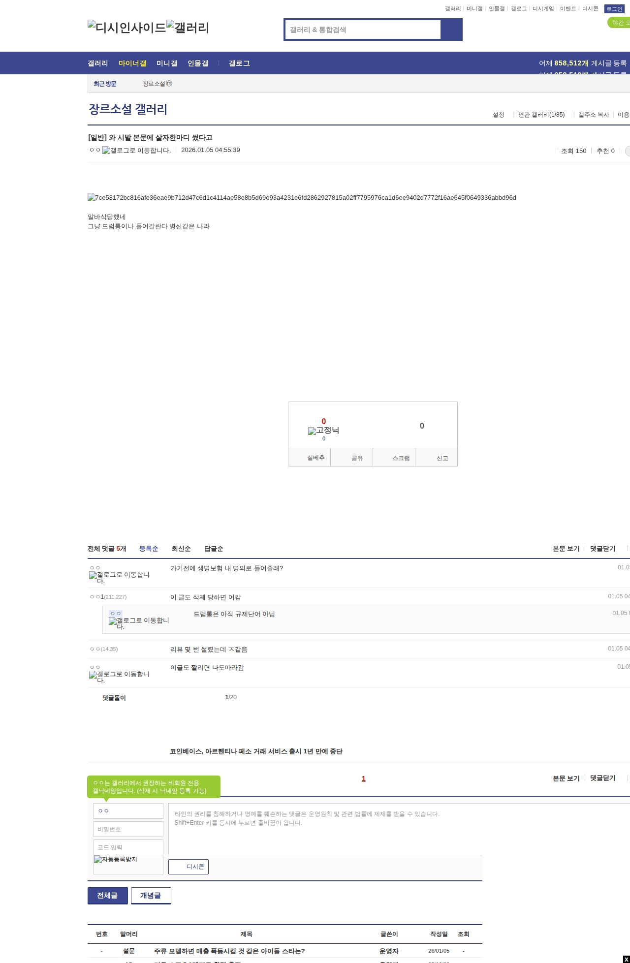Close the bottom-right X overlay button
This screenshot has width=630, height=963.
point(626,959)
